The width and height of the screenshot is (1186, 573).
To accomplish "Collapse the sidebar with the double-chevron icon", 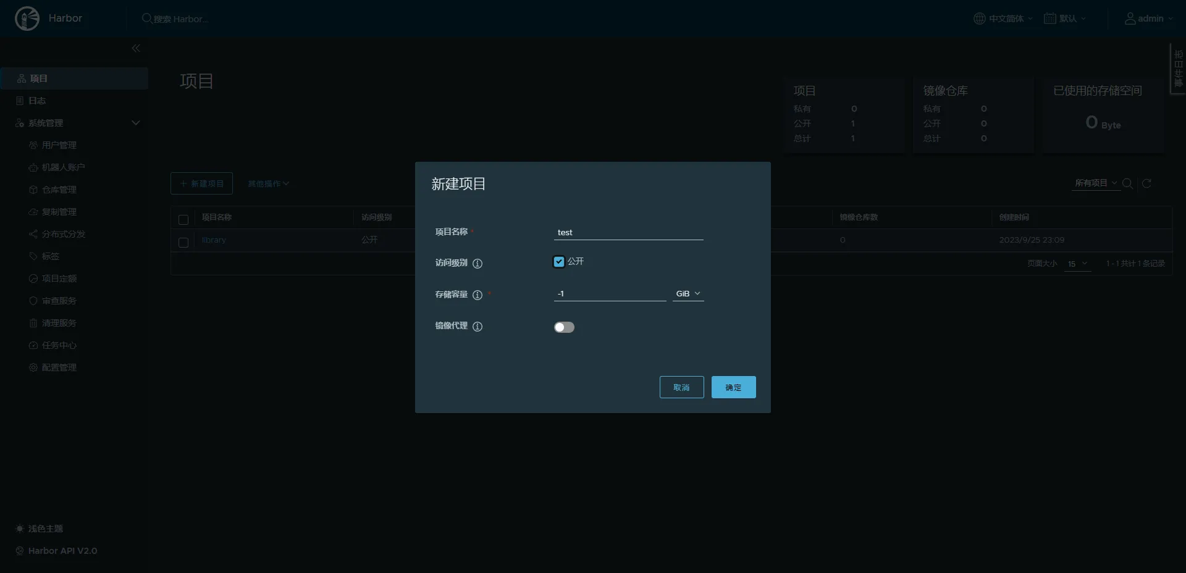I will [136, 48].
